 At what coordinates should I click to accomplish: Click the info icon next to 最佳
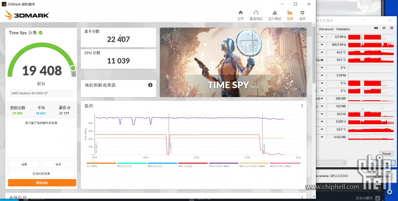pyautogui.click(x=69, y=108)
